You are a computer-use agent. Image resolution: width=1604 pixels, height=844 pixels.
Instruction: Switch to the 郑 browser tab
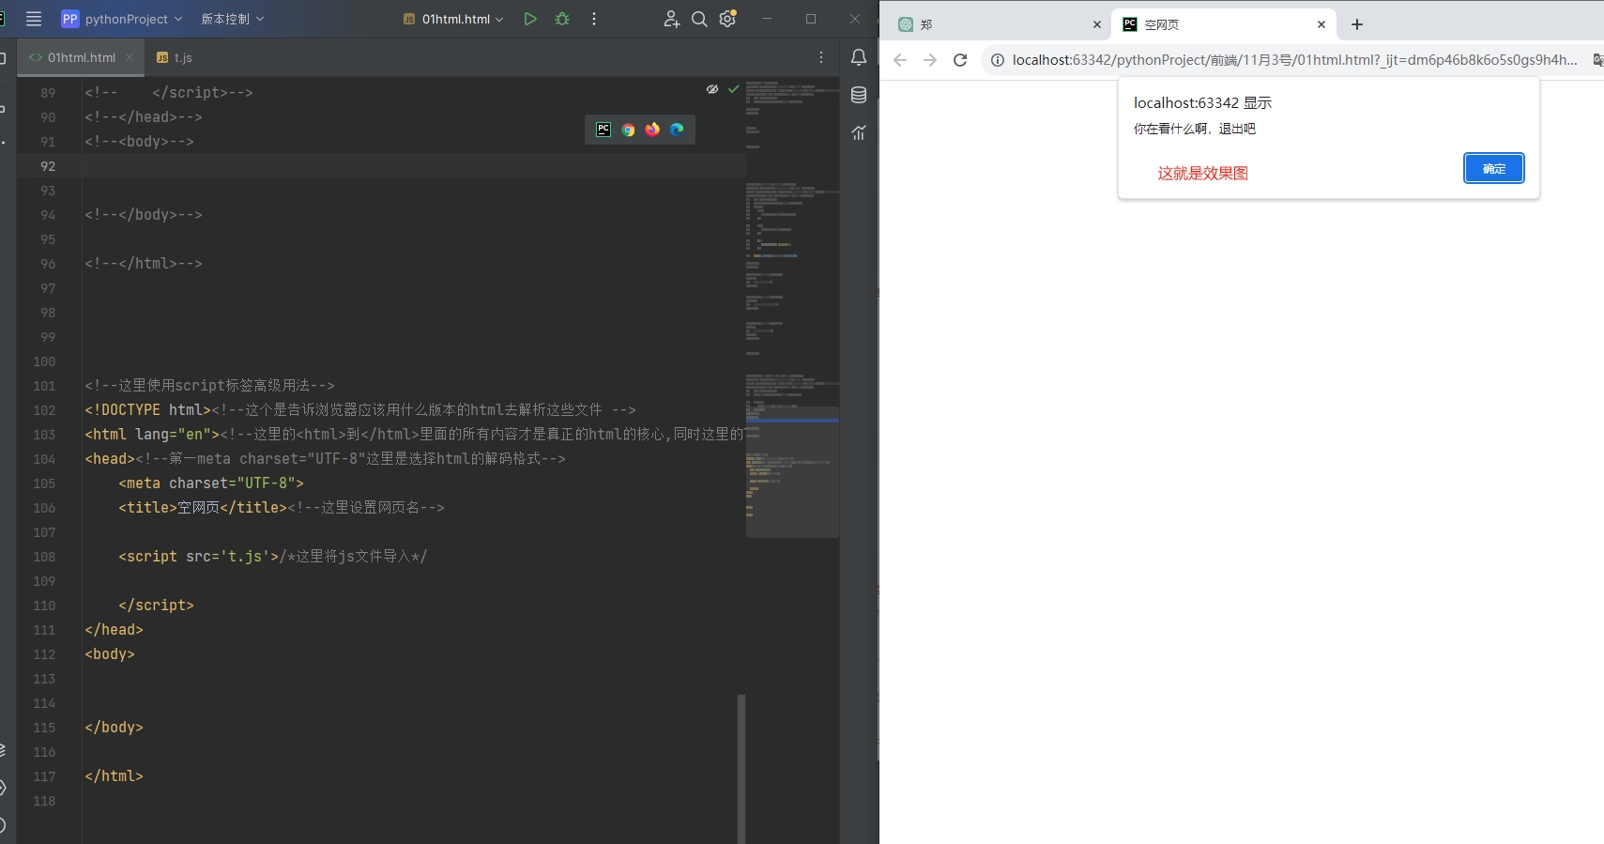(999, 24)
